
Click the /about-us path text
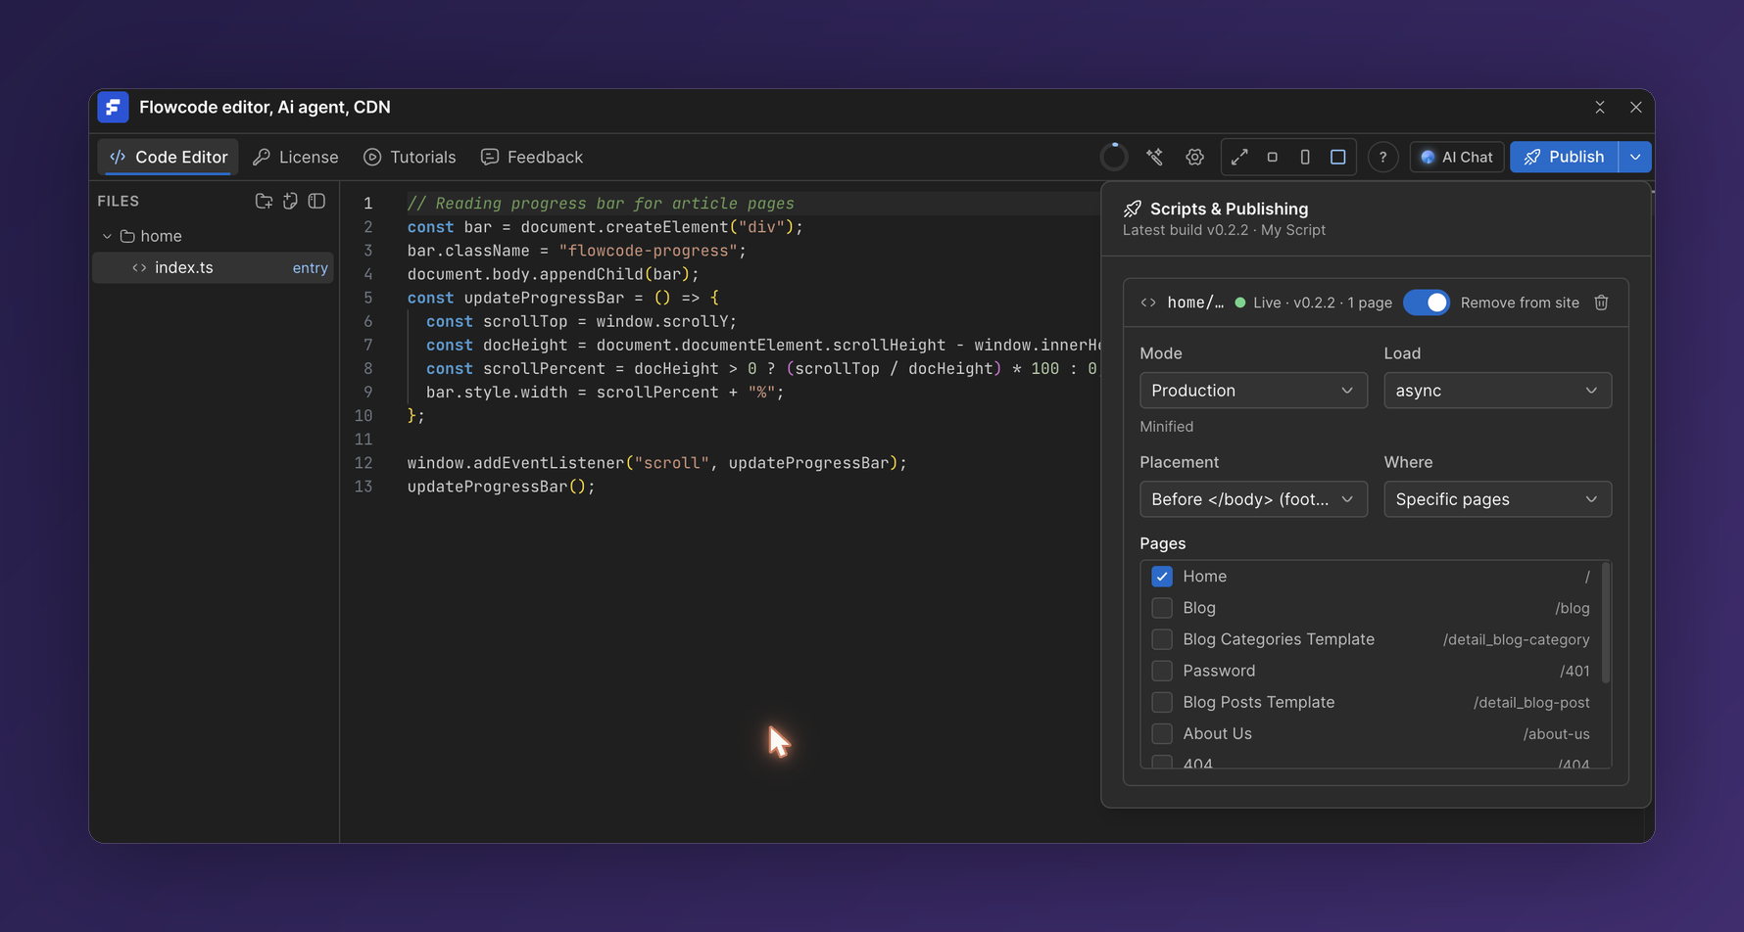(x=1556, y=733)
